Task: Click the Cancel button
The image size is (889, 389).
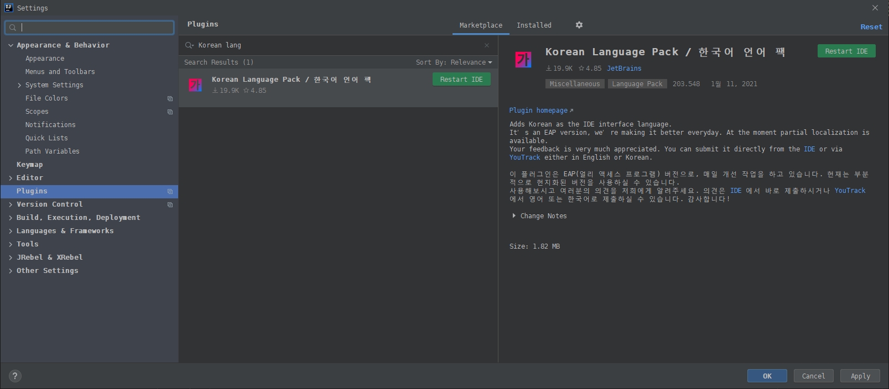Action: click(x=813, y=376)
